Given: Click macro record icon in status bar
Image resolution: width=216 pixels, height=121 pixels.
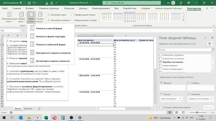Looking at the screenshot, I should point(11,113).
